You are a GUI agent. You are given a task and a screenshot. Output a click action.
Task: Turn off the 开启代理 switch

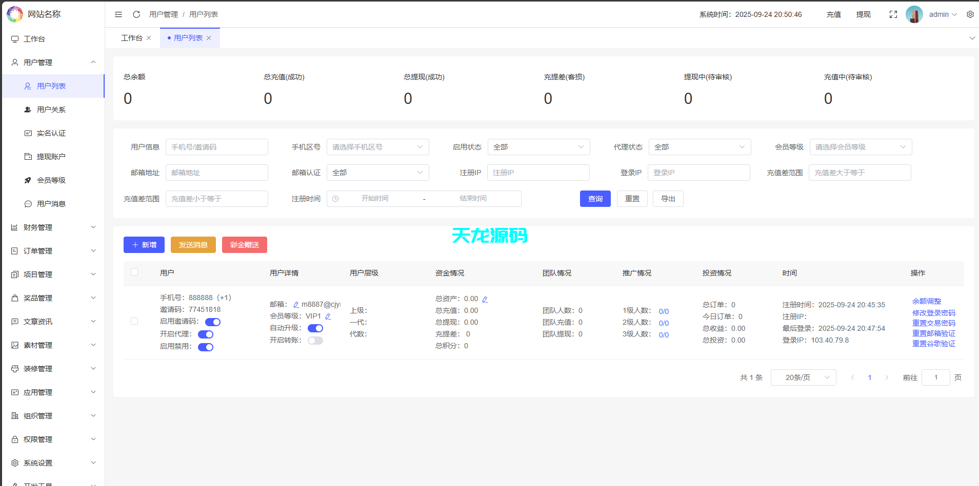click(x=206, y=334)
